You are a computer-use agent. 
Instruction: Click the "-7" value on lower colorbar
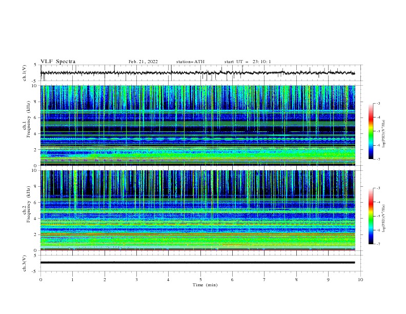tap(378, 244)
